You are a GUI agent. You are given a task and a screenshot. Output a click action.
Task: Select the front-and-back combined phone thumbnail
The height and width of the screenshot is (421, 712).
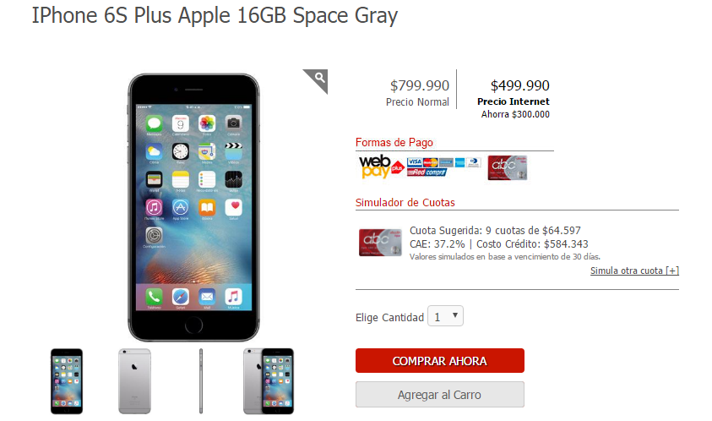point(269,381)
